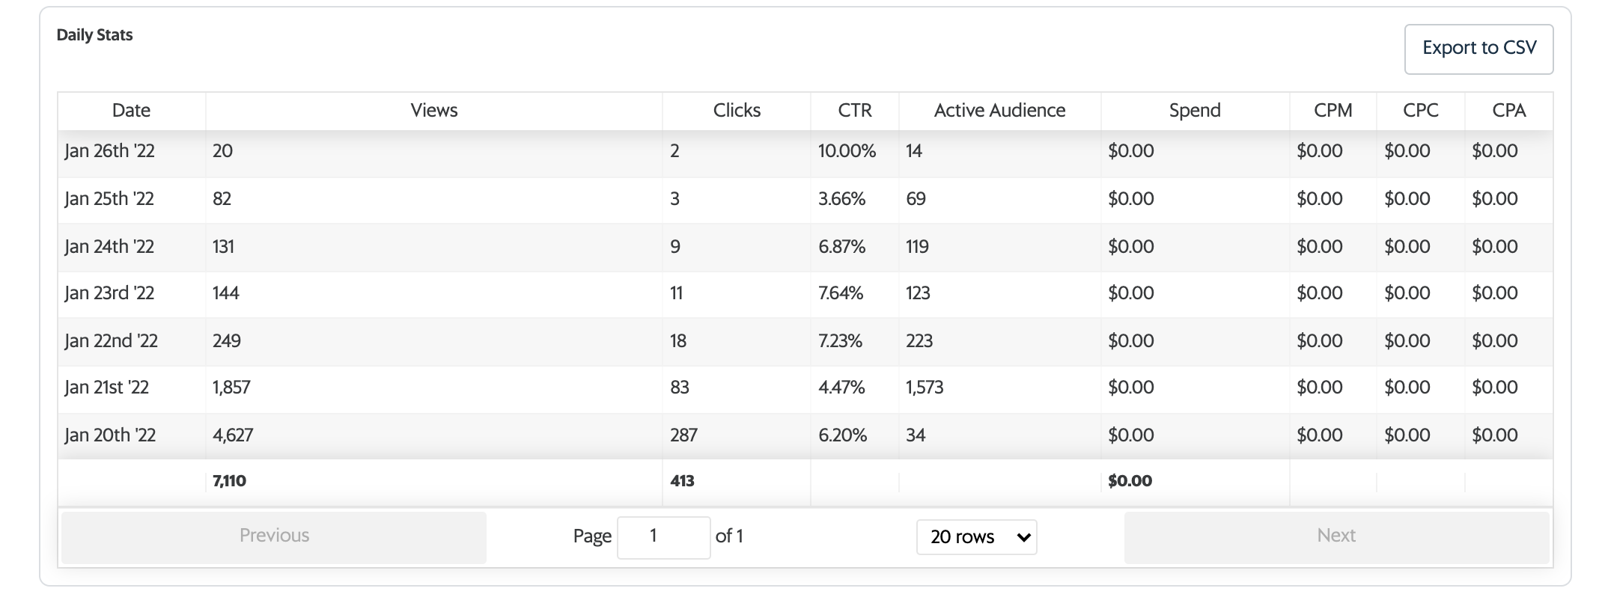1602x609 pixels.
Task: Click the page number input field
Action: tap(663, 536)
